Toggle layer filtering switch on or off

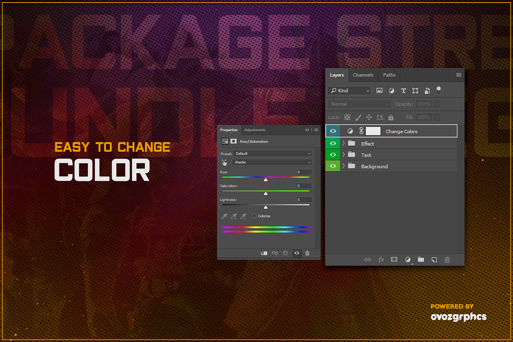point(438,90)
